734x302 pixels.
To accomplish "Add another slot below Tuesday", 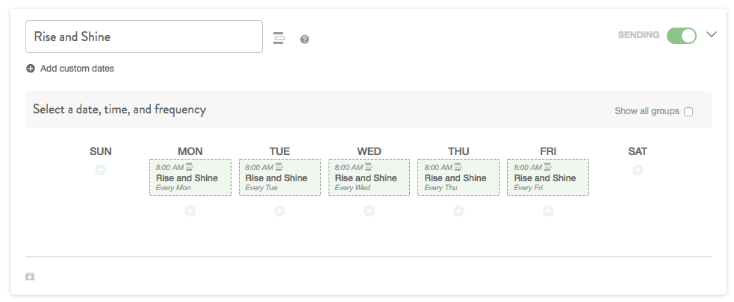I will [x=279, y=211].
